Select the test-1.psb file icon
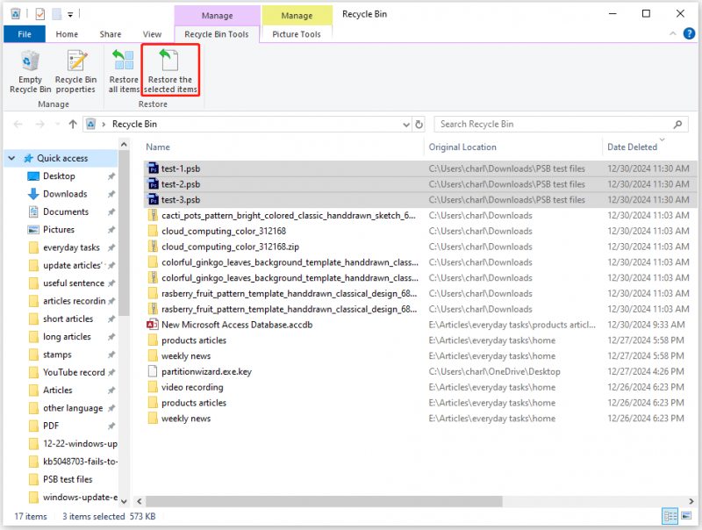The height and width of the screenshot is (530, 702). [x=153, y=168]
